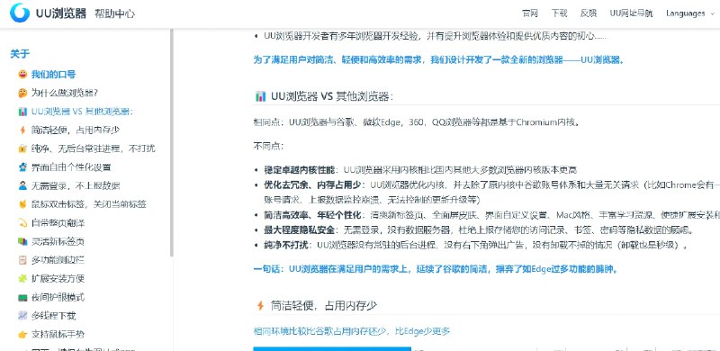Click the lightning icon beside 简洁轻便 in the sidebar
This screenshot has height=351, width=720.
click(x=22, y=130)
